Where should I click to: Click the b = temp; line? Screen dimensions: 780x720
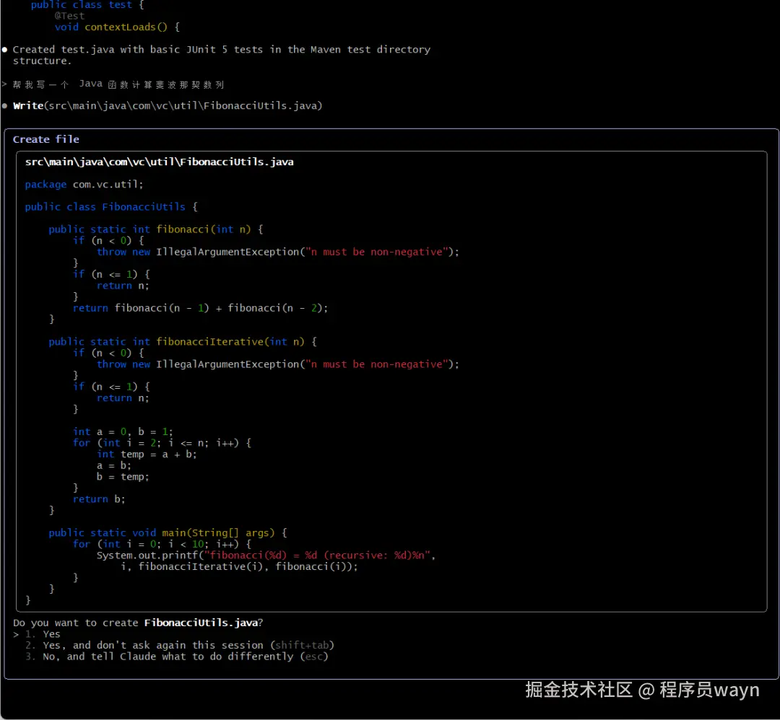[123, 477]
